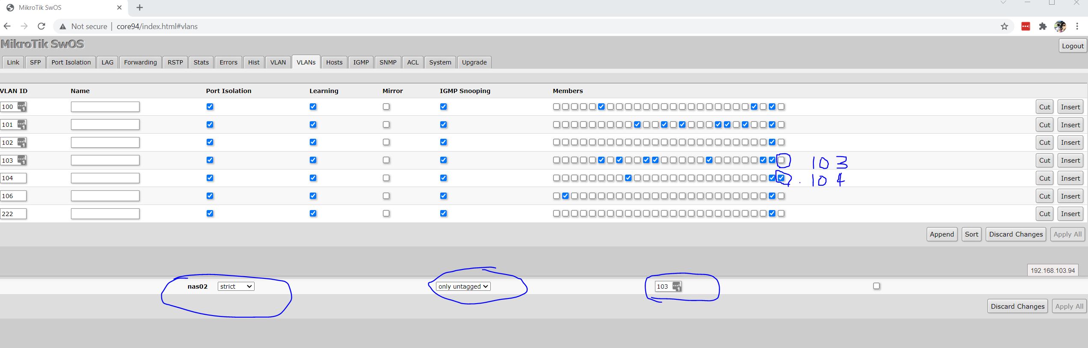Click the browser back arrow
The height and width of the screenshot is (348, 1088).
(7, 26)
